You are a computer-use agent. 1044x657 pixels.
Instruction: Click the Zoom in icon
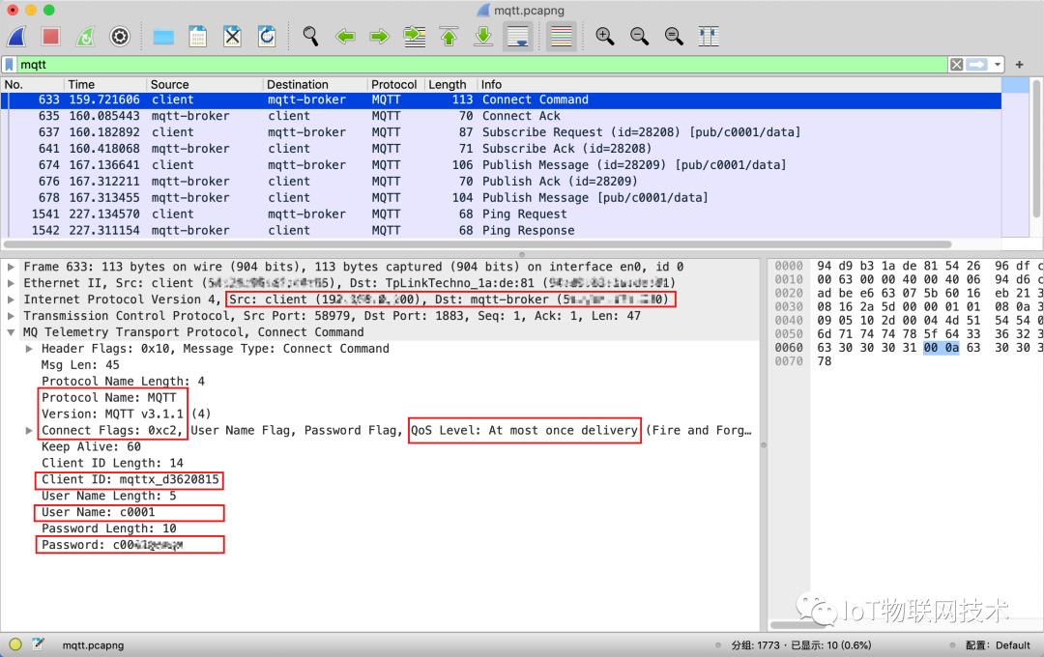605,37
